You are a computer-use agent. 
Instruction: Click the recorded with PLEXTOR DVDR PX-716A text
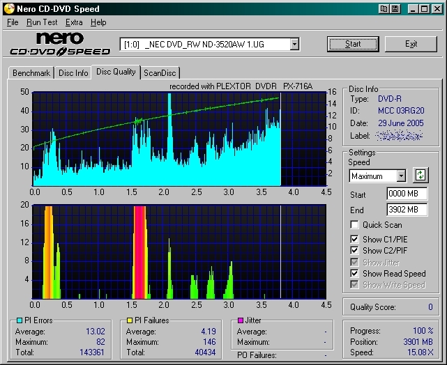pos(241,86)
